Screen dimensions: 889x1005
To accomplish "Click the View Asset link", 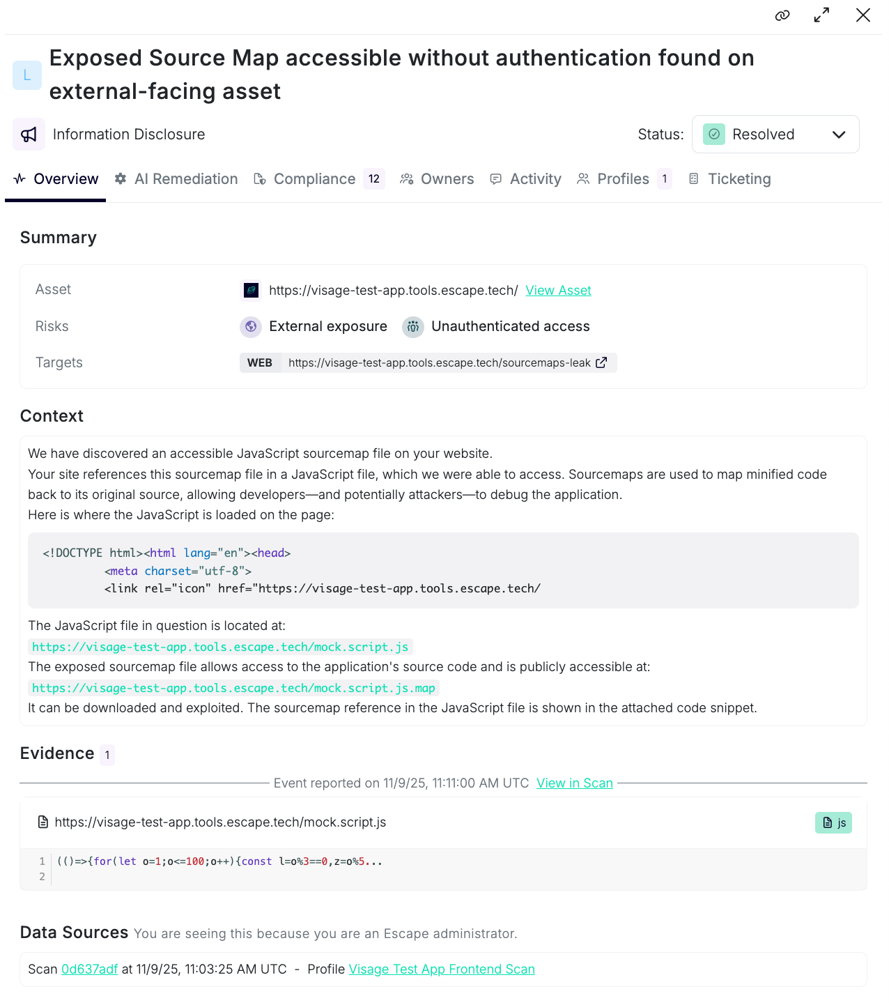I will (558, 291).
